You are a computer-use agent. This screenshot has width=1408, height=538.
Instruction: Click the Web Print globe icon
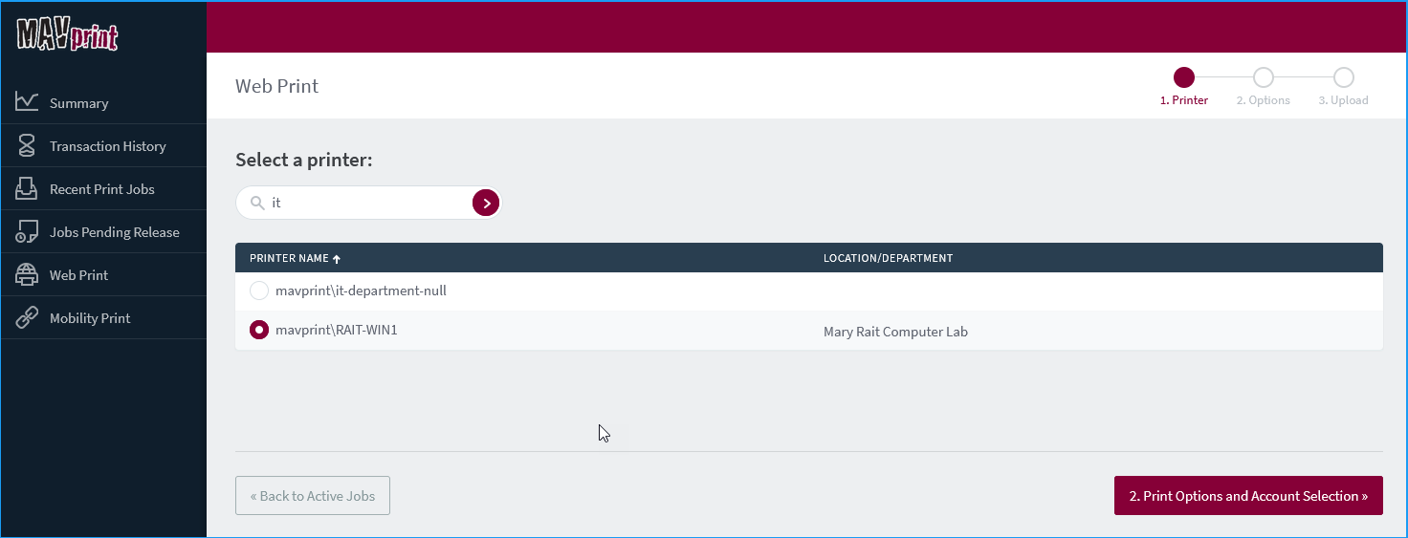pyautogui.click(x=27, y=275)
